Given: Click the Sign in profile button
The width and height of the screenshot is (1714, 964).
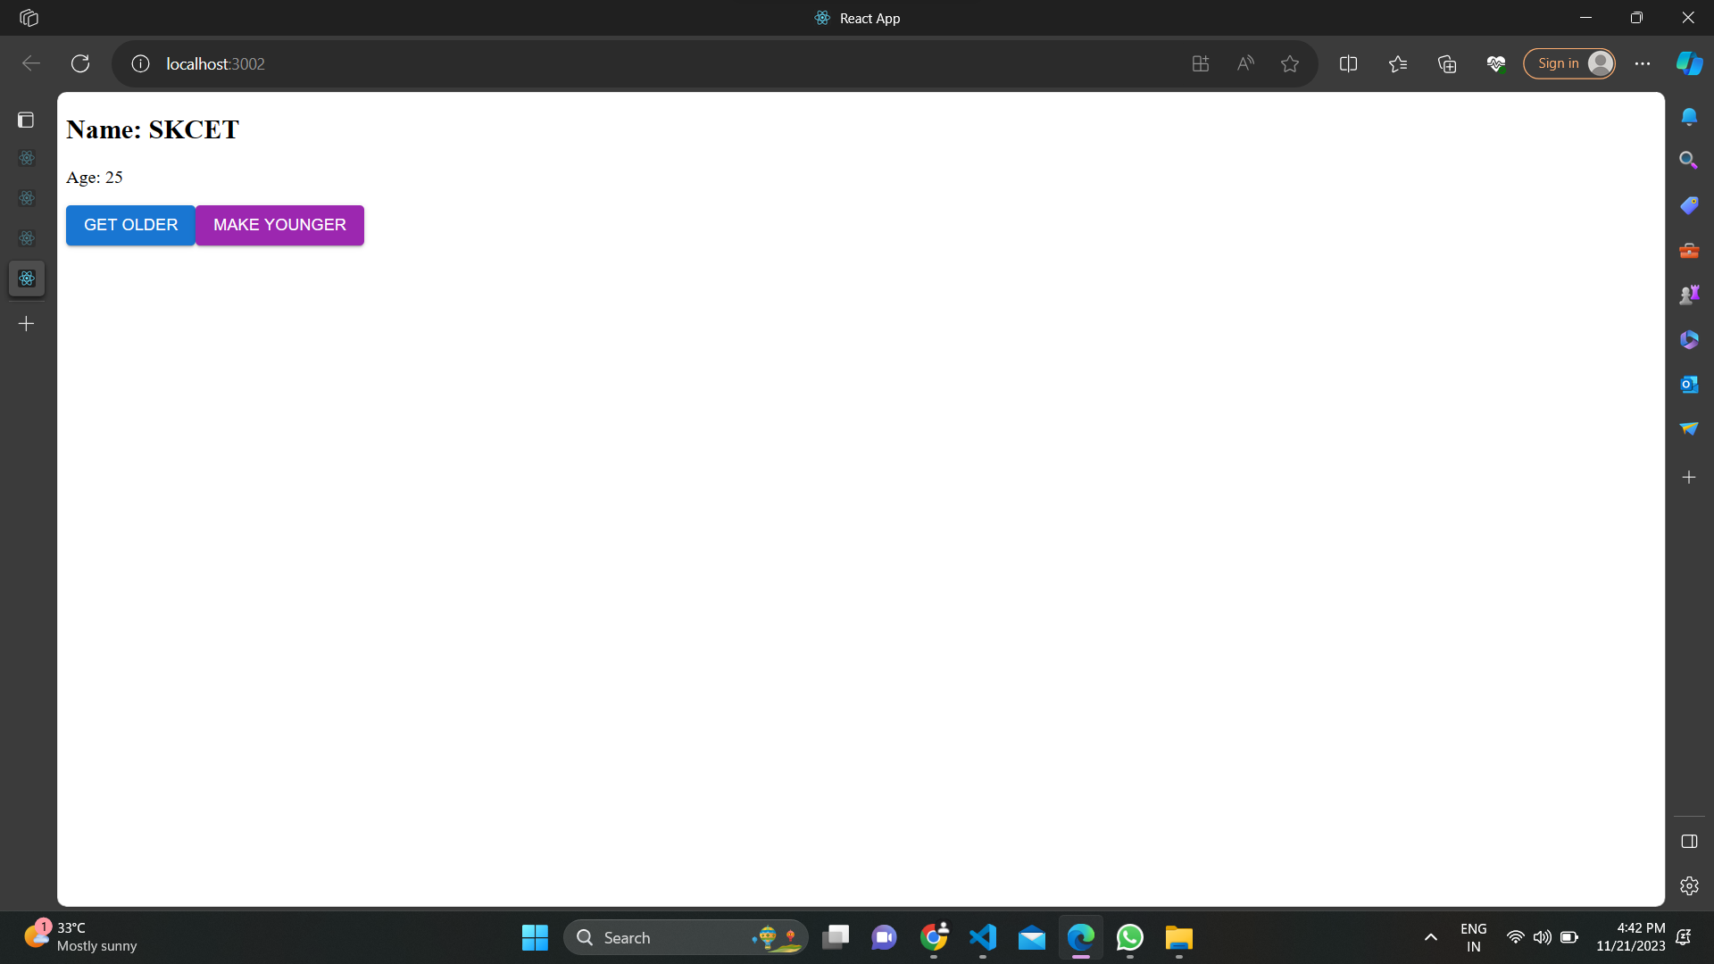Looking at the screenshot, I should click(x=1568, y=63).
